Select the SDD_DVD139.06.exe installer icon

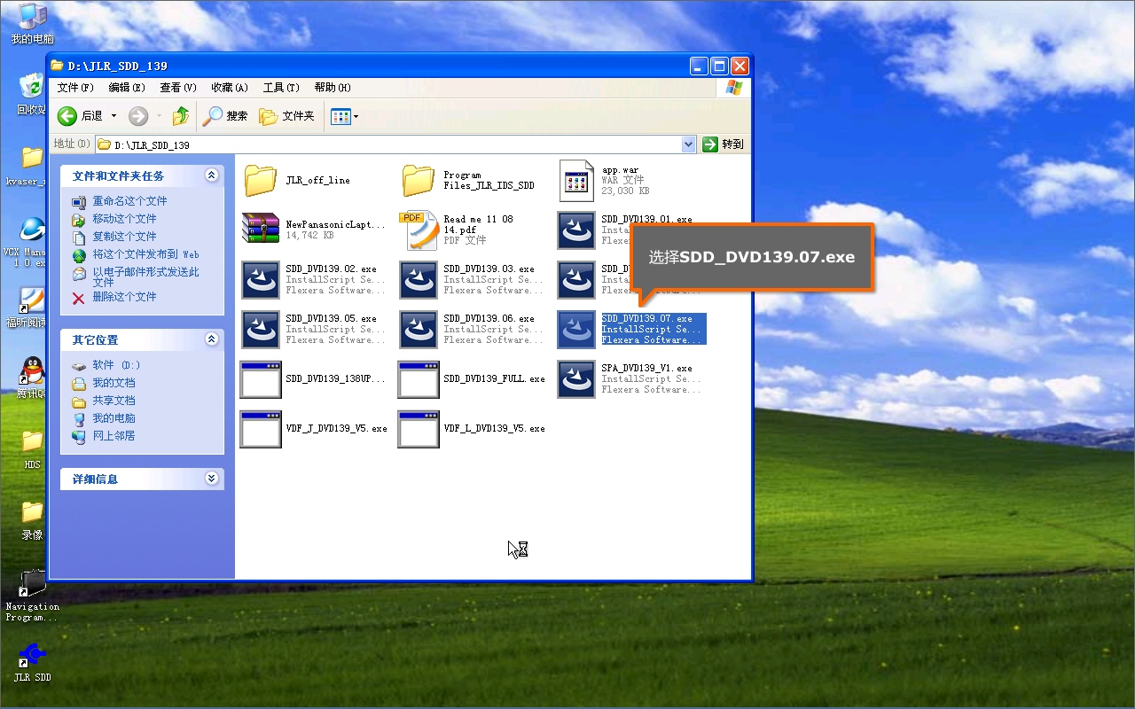419,330
